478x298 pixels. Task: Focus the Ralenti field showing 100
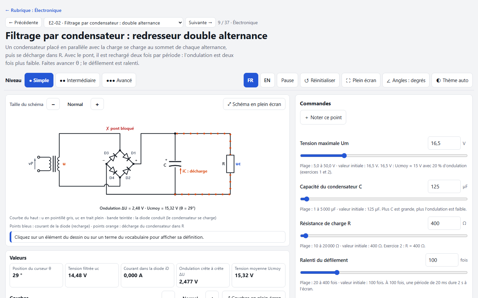[x=442, y=260]
